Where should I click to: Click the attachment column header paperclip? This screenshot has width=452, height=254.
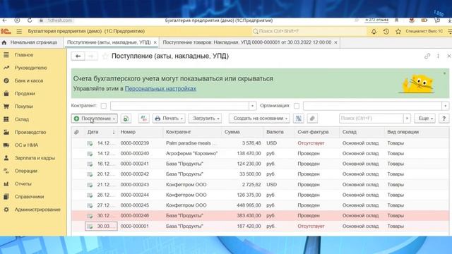(76, 132)
